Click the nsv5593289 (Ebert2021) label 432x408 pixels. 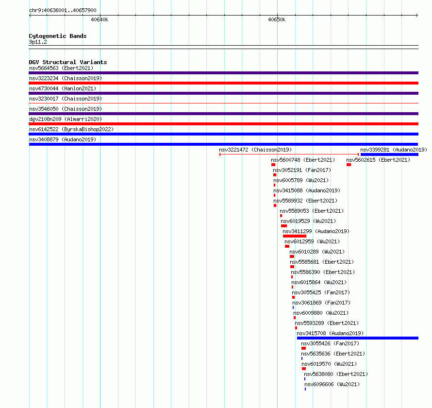(x=327, y=323)
